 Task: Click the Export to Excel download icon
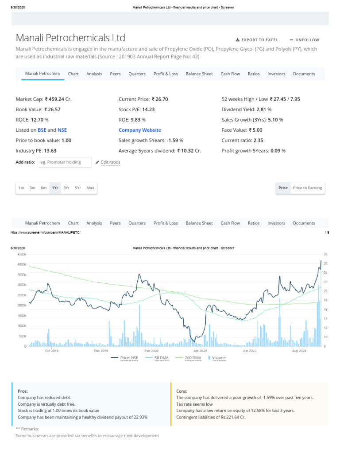point(237,40)
